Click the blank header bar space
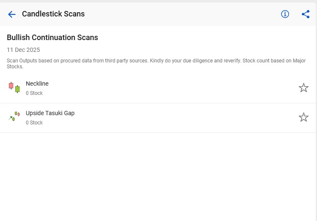317x221 pixels. tap(182, 14)
